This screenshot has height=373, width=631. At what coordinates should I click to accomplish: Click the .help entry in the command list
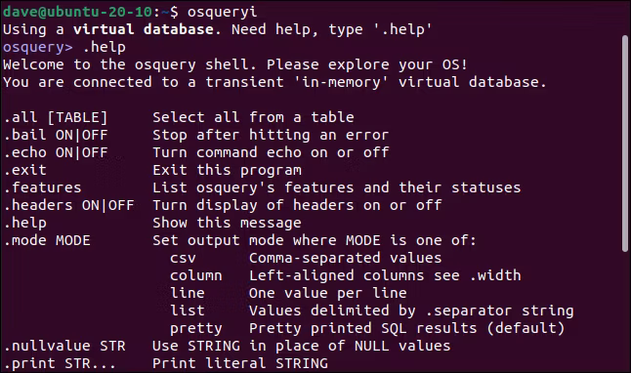[x=25, y=223]
